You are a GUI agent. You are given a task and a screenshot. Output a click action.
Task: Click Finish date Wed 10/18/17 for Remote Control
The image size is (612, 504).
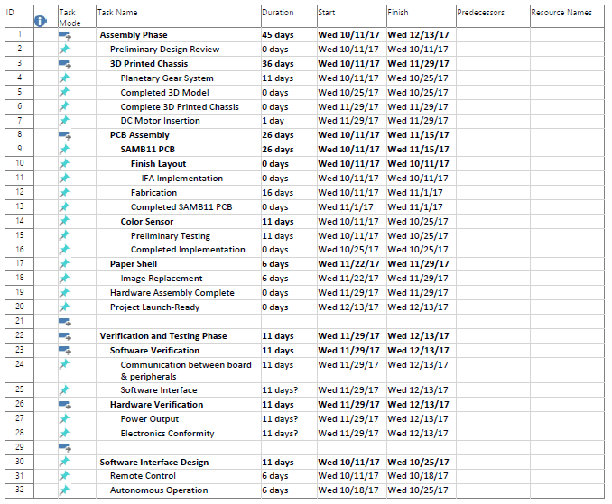[422, 476]
